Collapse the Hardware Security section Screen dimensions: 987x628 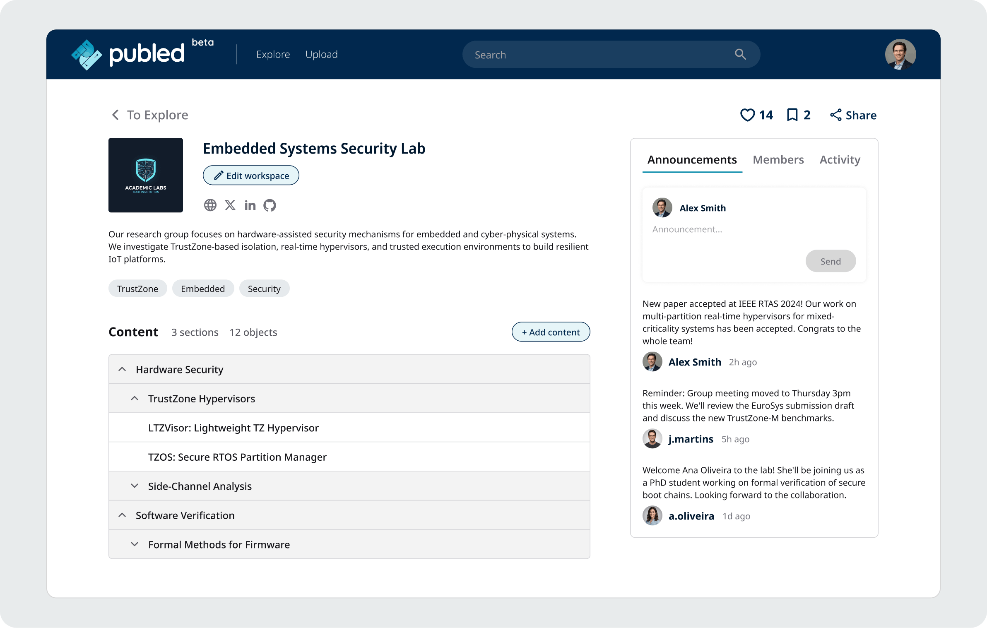[122, 369]
